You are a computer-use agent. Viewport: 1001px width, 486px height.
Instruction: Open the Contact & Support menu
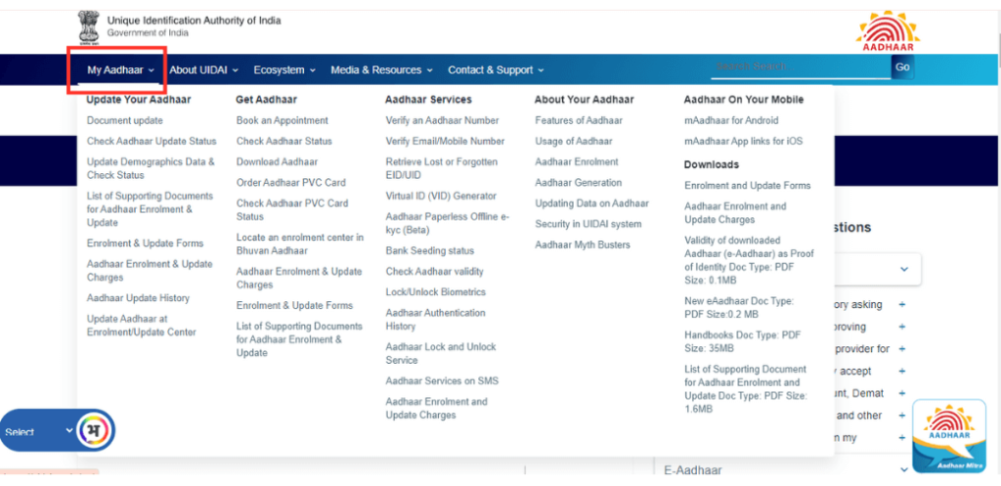pos(496,70)
